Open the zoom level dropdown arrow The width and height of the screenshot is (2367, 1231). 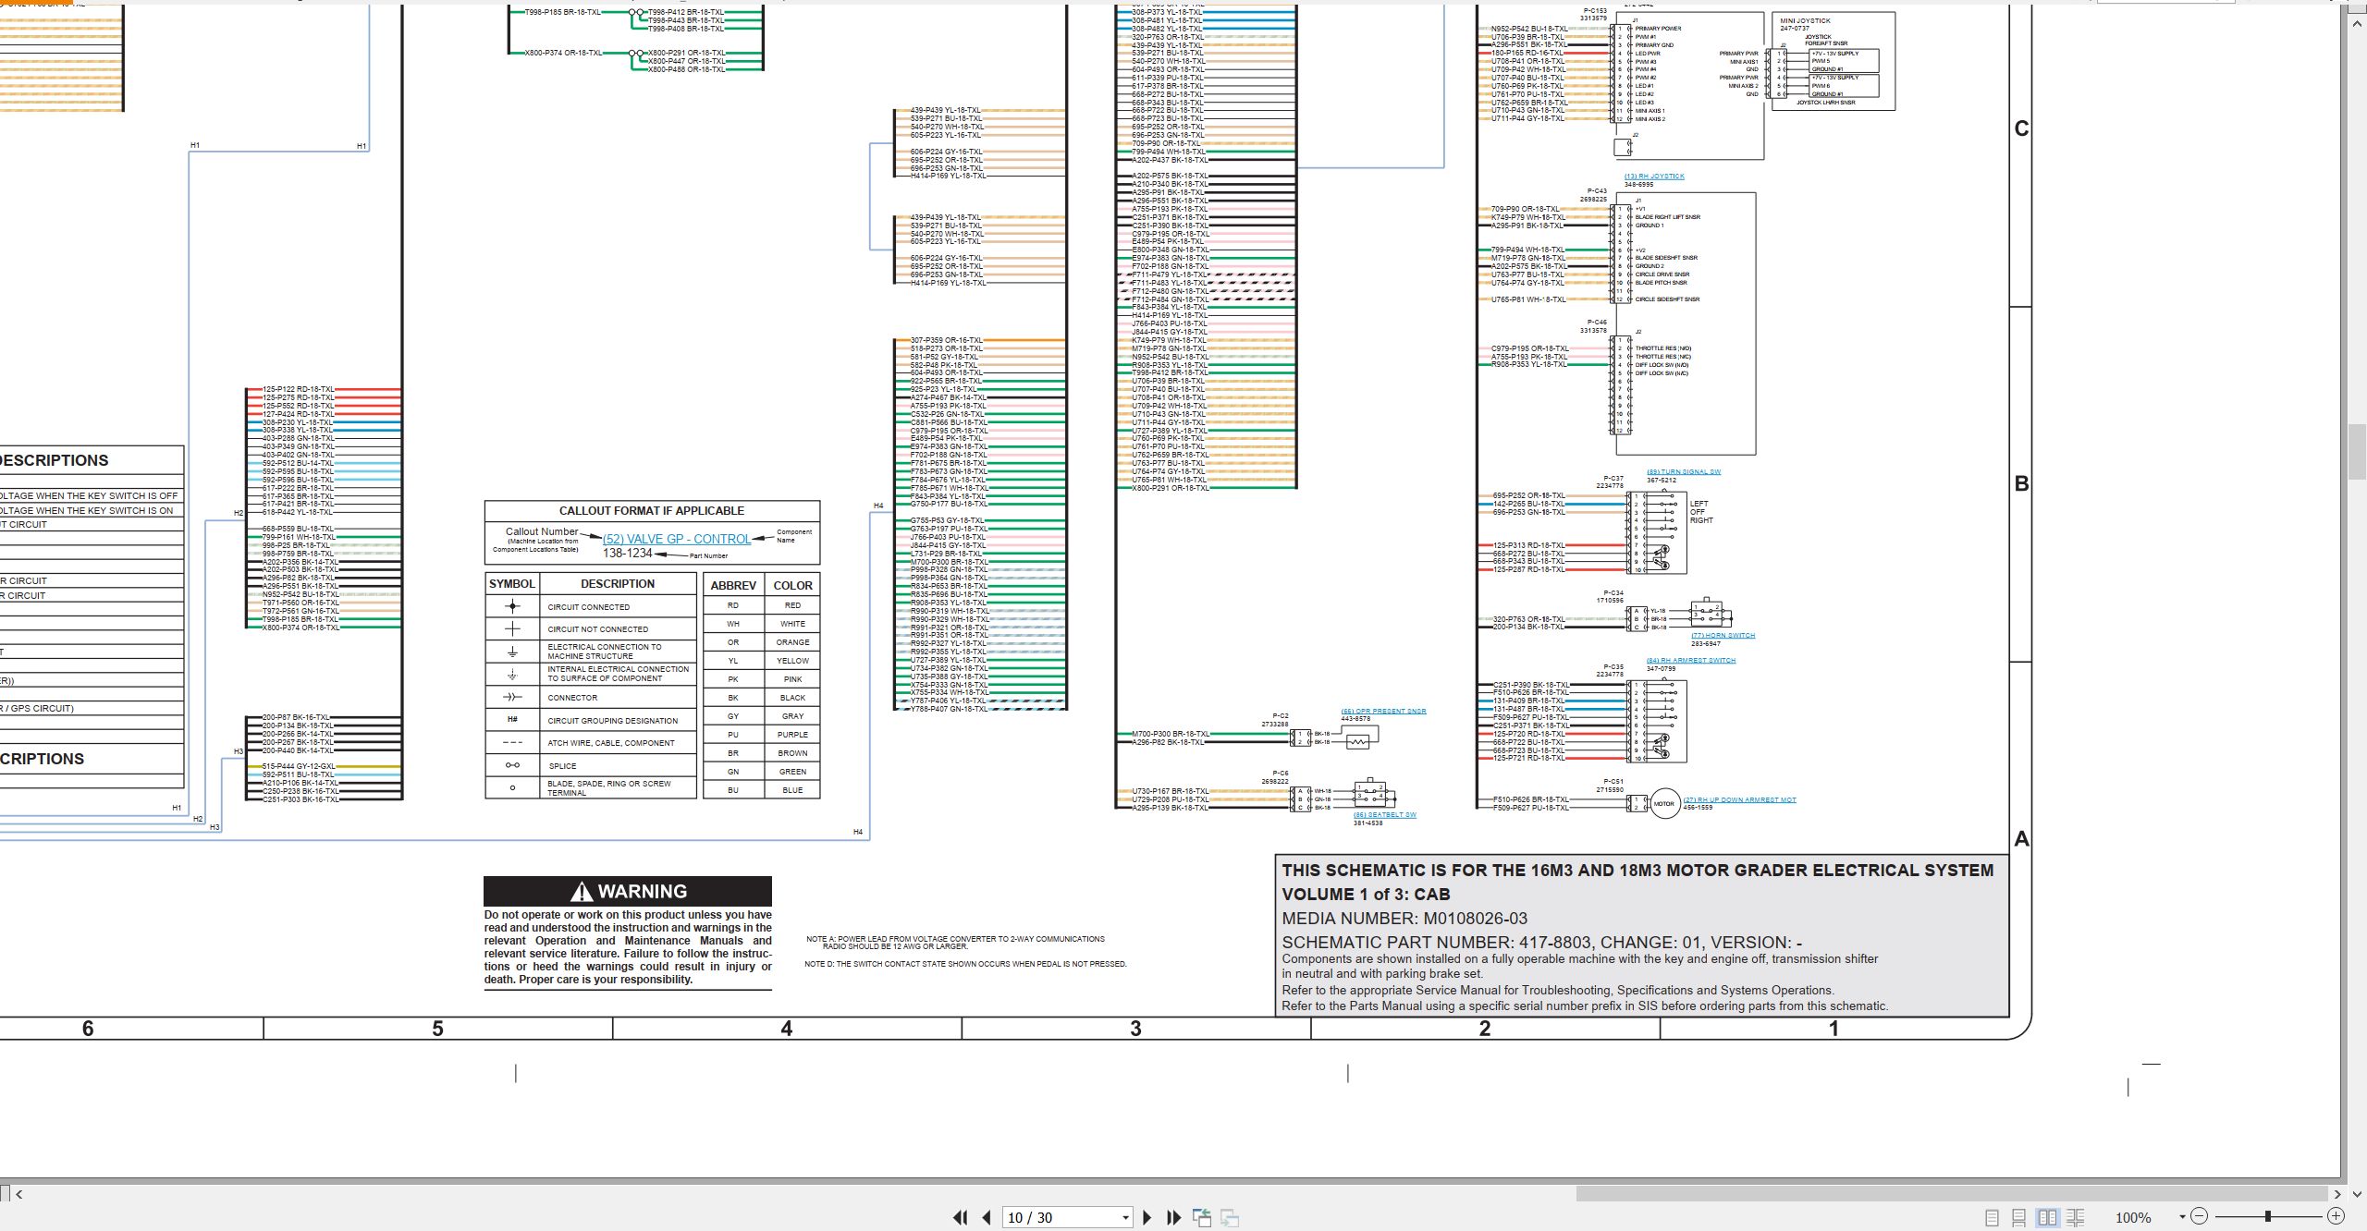2182,1217
